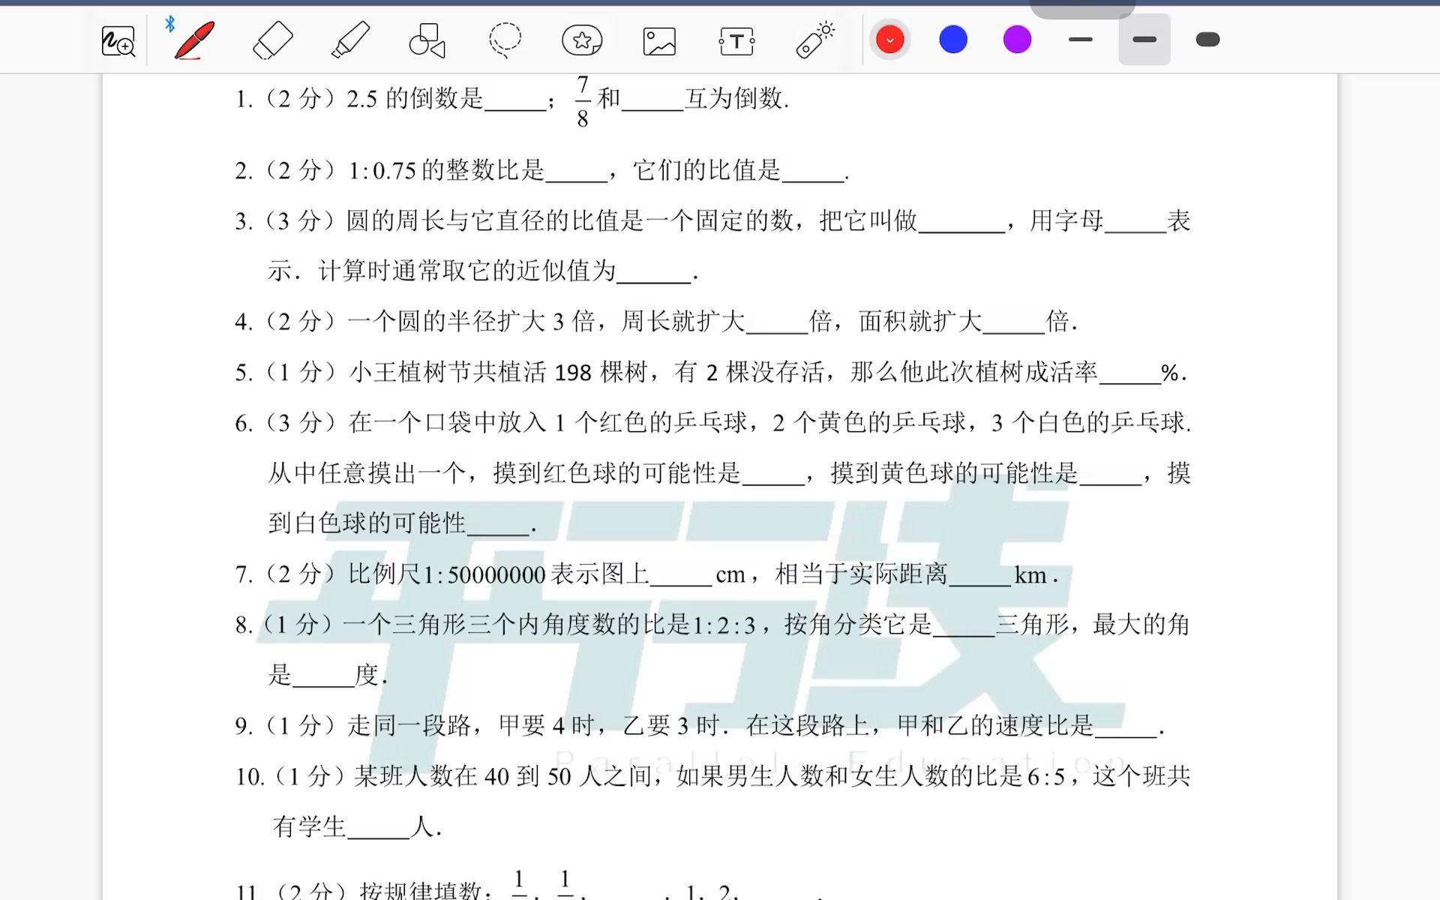Open the red color swatch dropdown
Screen dimensions: 1440x900
tap(889, 40)
